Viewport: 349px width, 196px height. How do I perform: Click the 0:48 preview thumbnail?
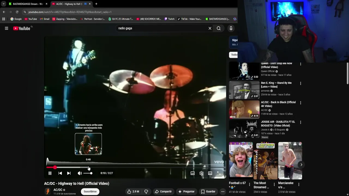(x=88, y=144)
